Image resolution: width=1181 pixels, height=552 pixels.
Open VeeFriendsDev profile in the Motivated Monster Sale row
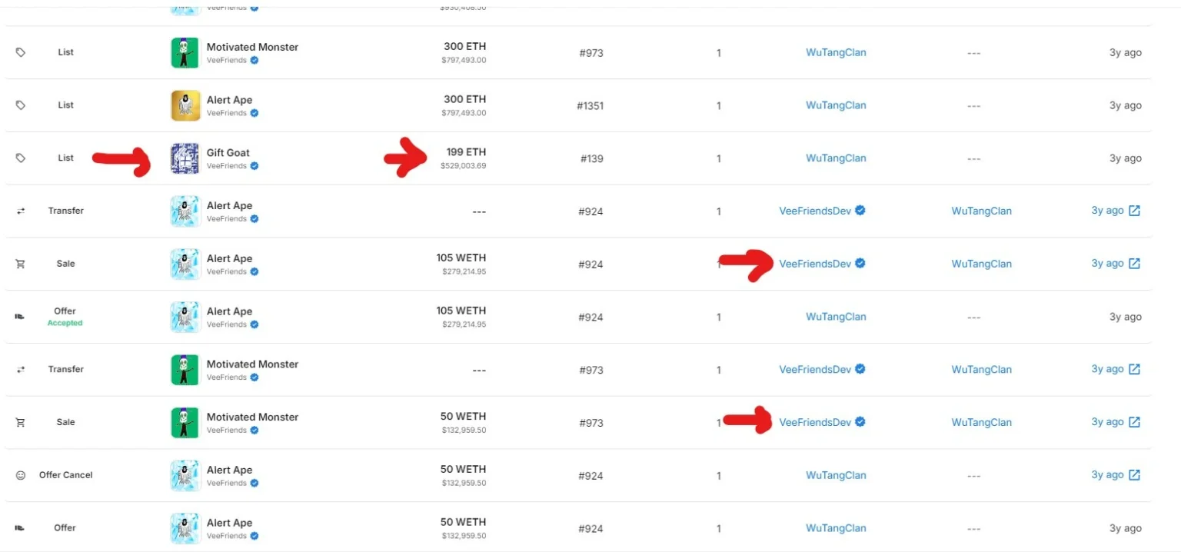point(815,422)
